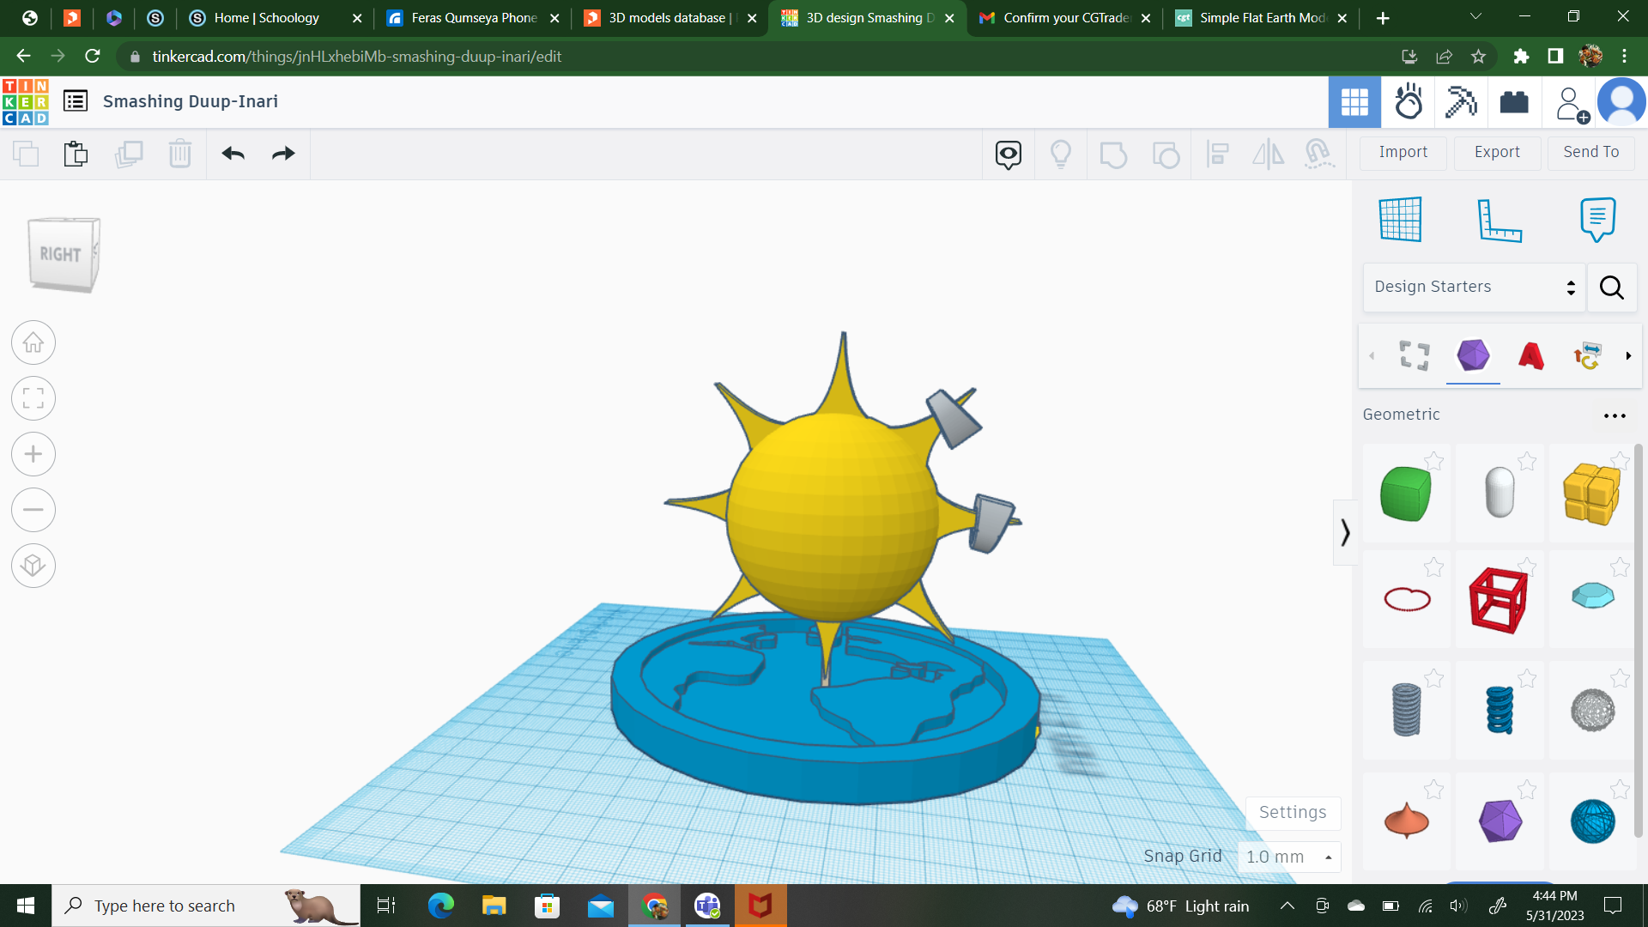Click the Delete trash icon

pyautogui.click(x=180, y=154)
